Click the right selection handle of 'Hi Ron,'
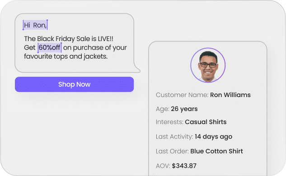 coord(47,25)
